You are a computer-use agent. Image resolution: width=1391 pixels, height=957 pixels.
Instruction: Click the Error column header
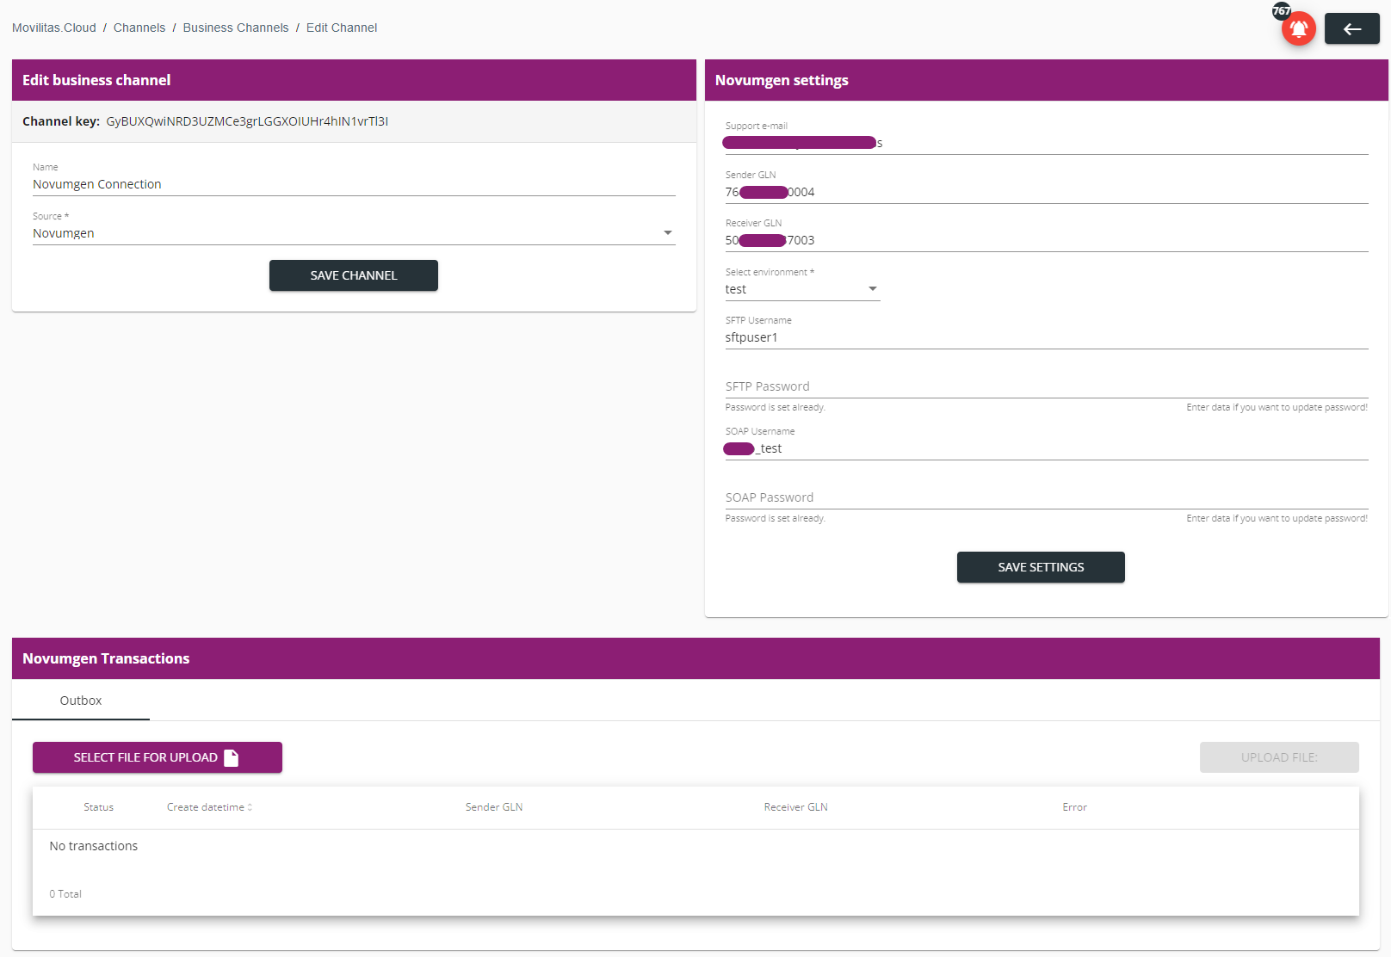pos(1074,807)
